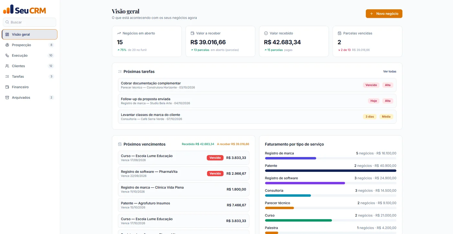Open Arquivados in the sidebar
The height and width of the screenshot is (234, 453).
[29, 97]
